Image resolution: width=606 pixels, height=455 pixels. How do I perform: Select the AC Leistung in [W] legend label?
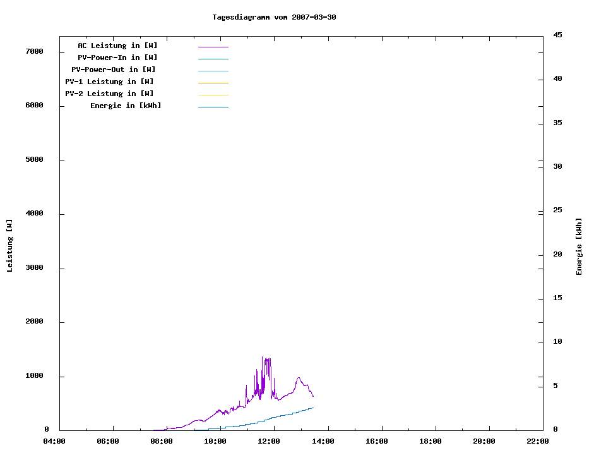tap(117, 45)
